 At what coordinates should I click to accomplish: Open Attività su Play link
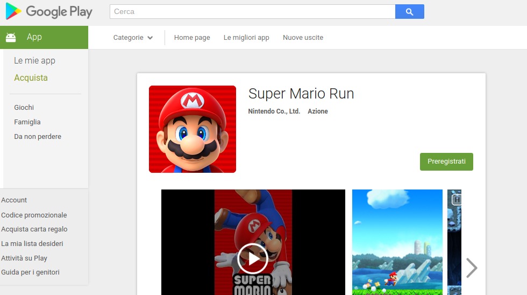[x=24, y=258]
